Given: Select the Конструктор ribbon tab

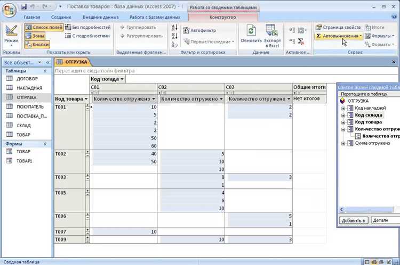Looking at the screenshot, I should coord(223,17).
